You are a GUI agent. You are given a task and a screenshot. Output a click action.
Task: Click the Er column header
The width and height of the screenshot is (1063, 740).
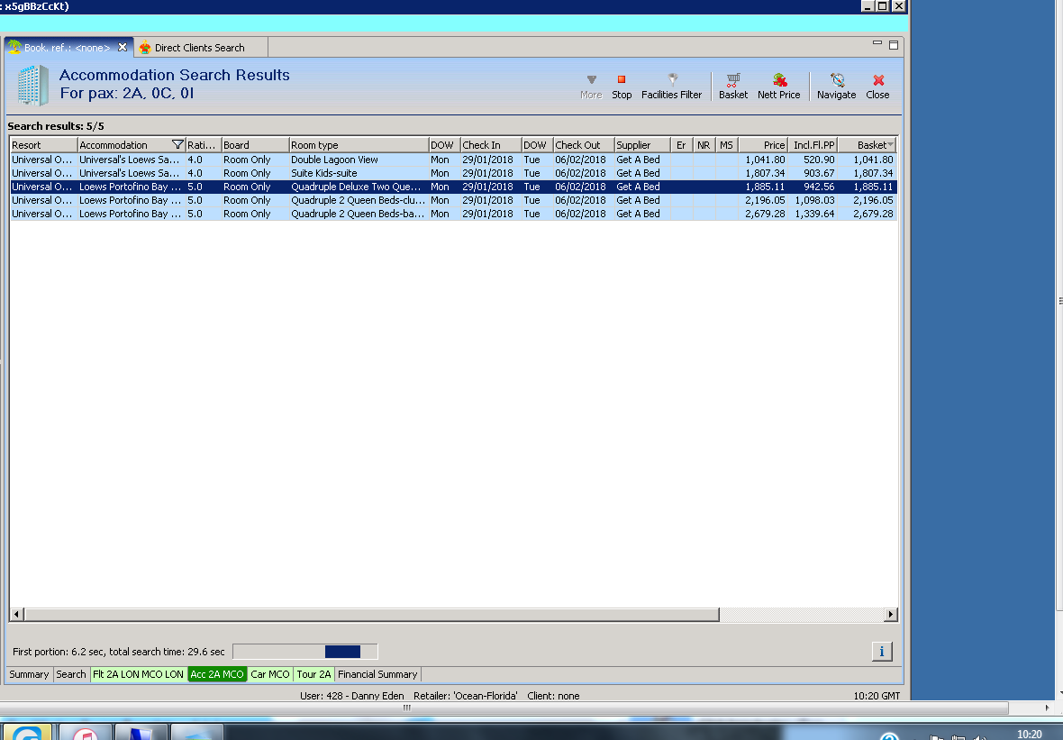click(x=681, y=144)
